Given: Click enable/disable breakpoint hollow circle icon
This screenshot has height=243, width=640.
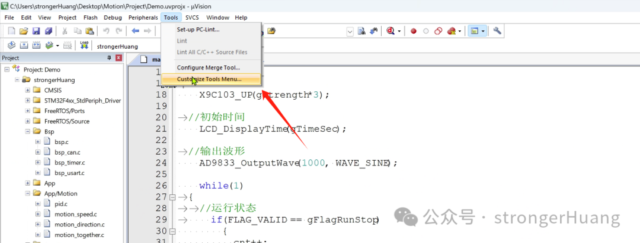Looking at the screenshot, I should click(425, 31).
